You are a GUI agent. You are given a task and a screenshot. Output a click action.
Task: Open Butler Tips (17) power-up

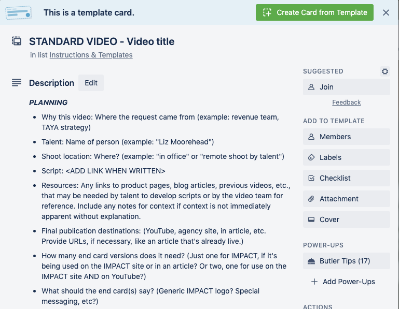coord(346,261)
